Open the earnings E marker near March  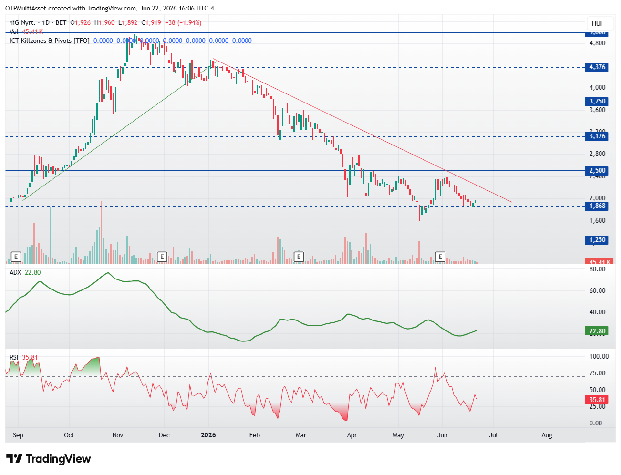(x=299, y=257)
